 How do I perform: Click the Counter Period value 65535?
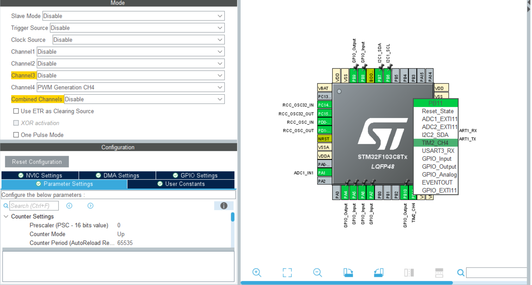click(125, 243)
